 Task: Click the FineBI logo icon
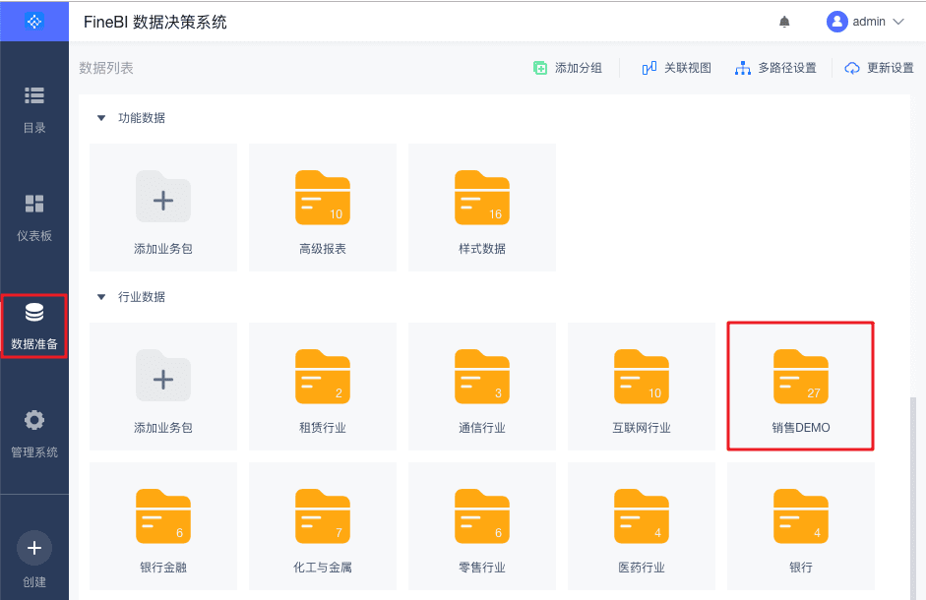click(x=34, y=22)
